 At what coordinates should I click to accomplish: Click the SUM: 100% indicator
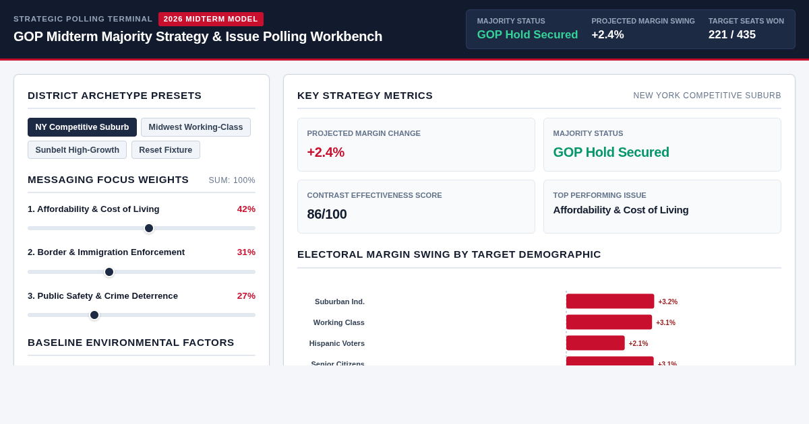(x=232, y=180)
